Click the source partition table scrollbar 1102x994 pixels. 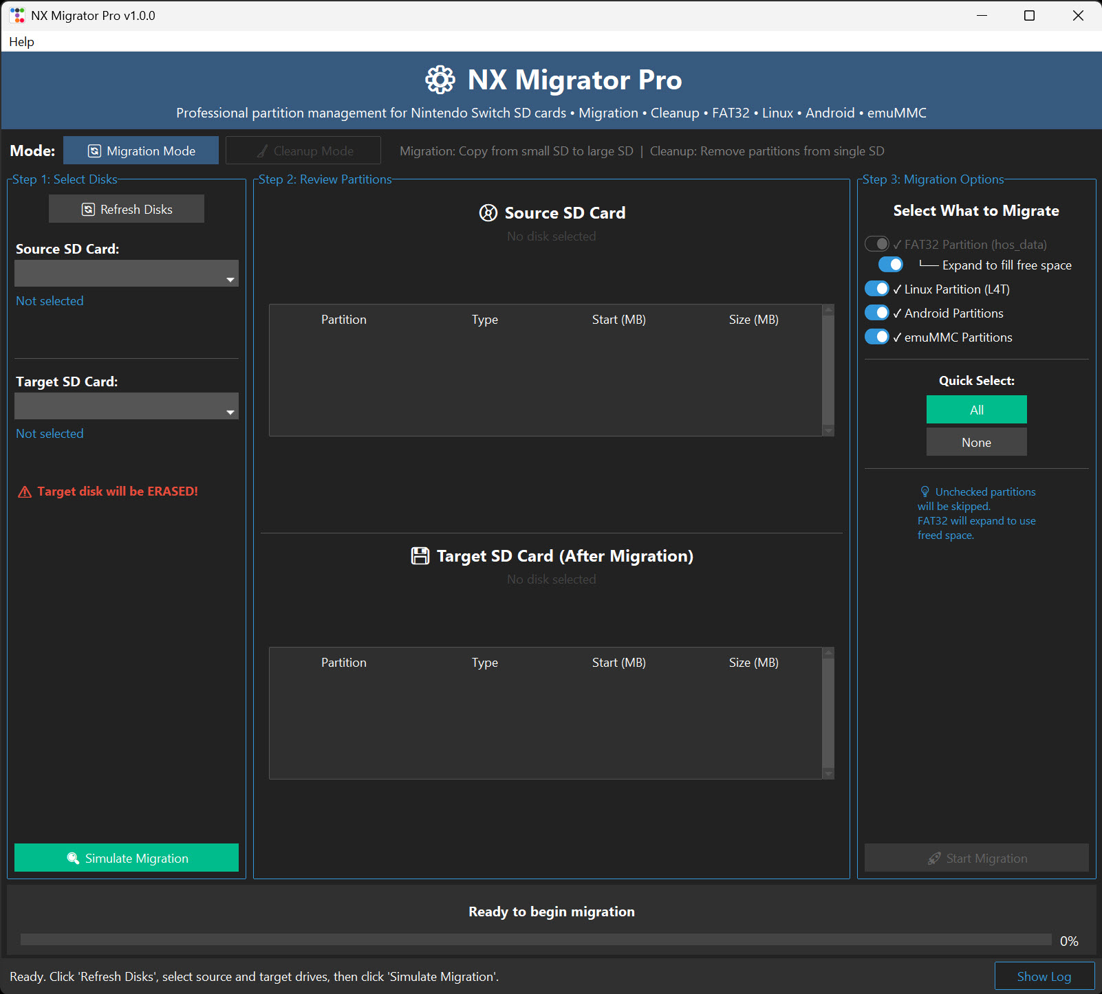click(828, 370)
